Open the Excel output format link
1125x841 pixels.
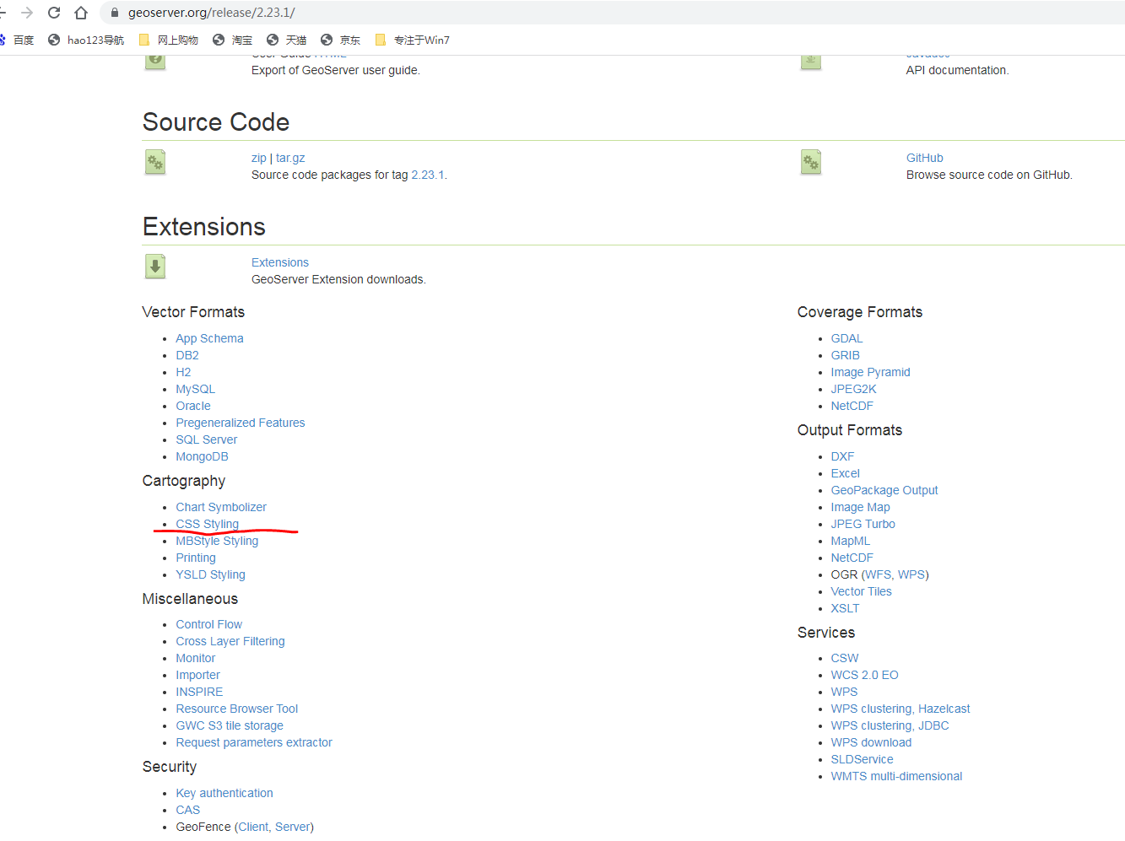(845, 473)
